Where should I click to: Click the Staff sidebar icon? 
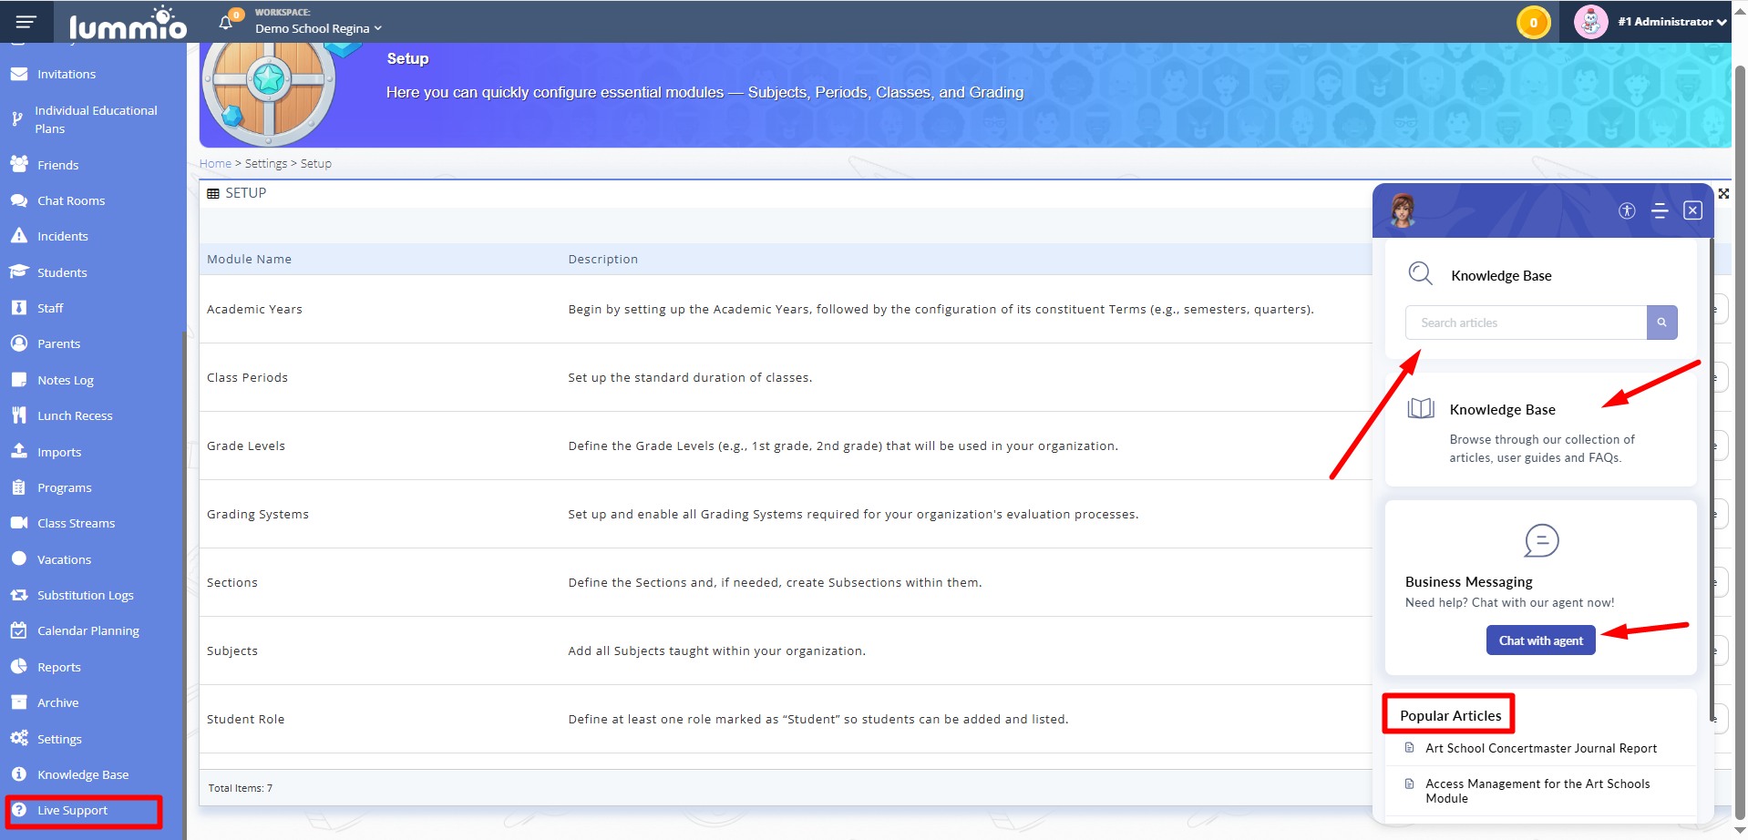19,308
